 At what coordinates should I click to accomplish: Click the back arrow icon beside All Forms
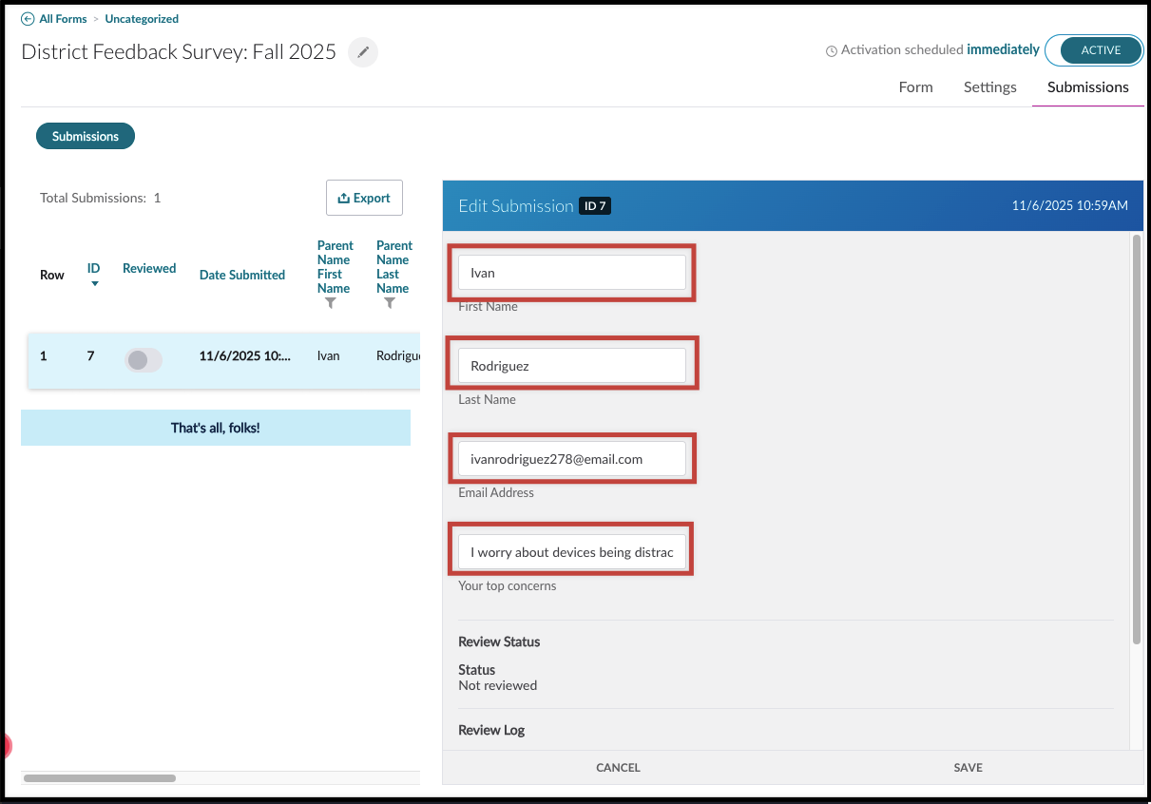pyautogui.click(x=28, y=19)
